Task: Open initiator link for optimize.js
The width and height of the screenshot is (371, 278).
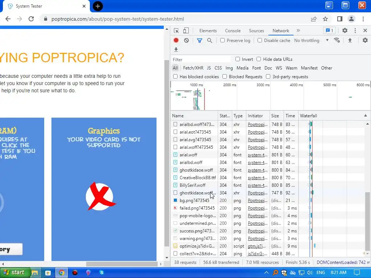Action: [257, 246]
